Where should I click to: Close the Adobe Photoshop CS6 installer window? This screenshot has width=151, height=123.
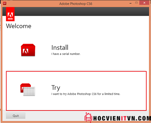point(144,3)
